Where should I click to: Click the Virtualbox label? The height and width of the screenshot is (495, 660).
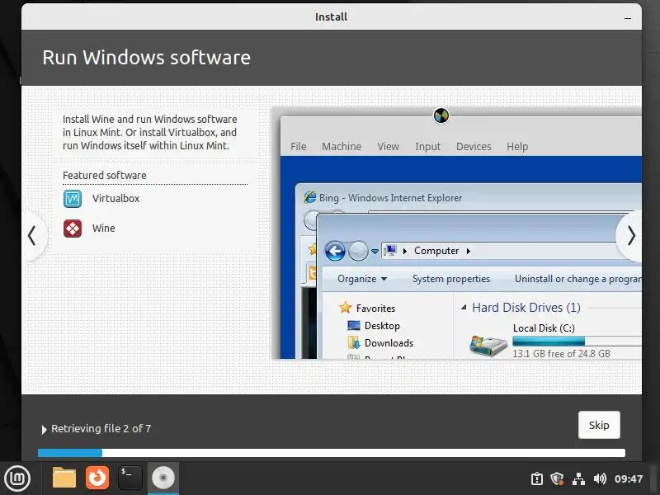pos(115,198)
